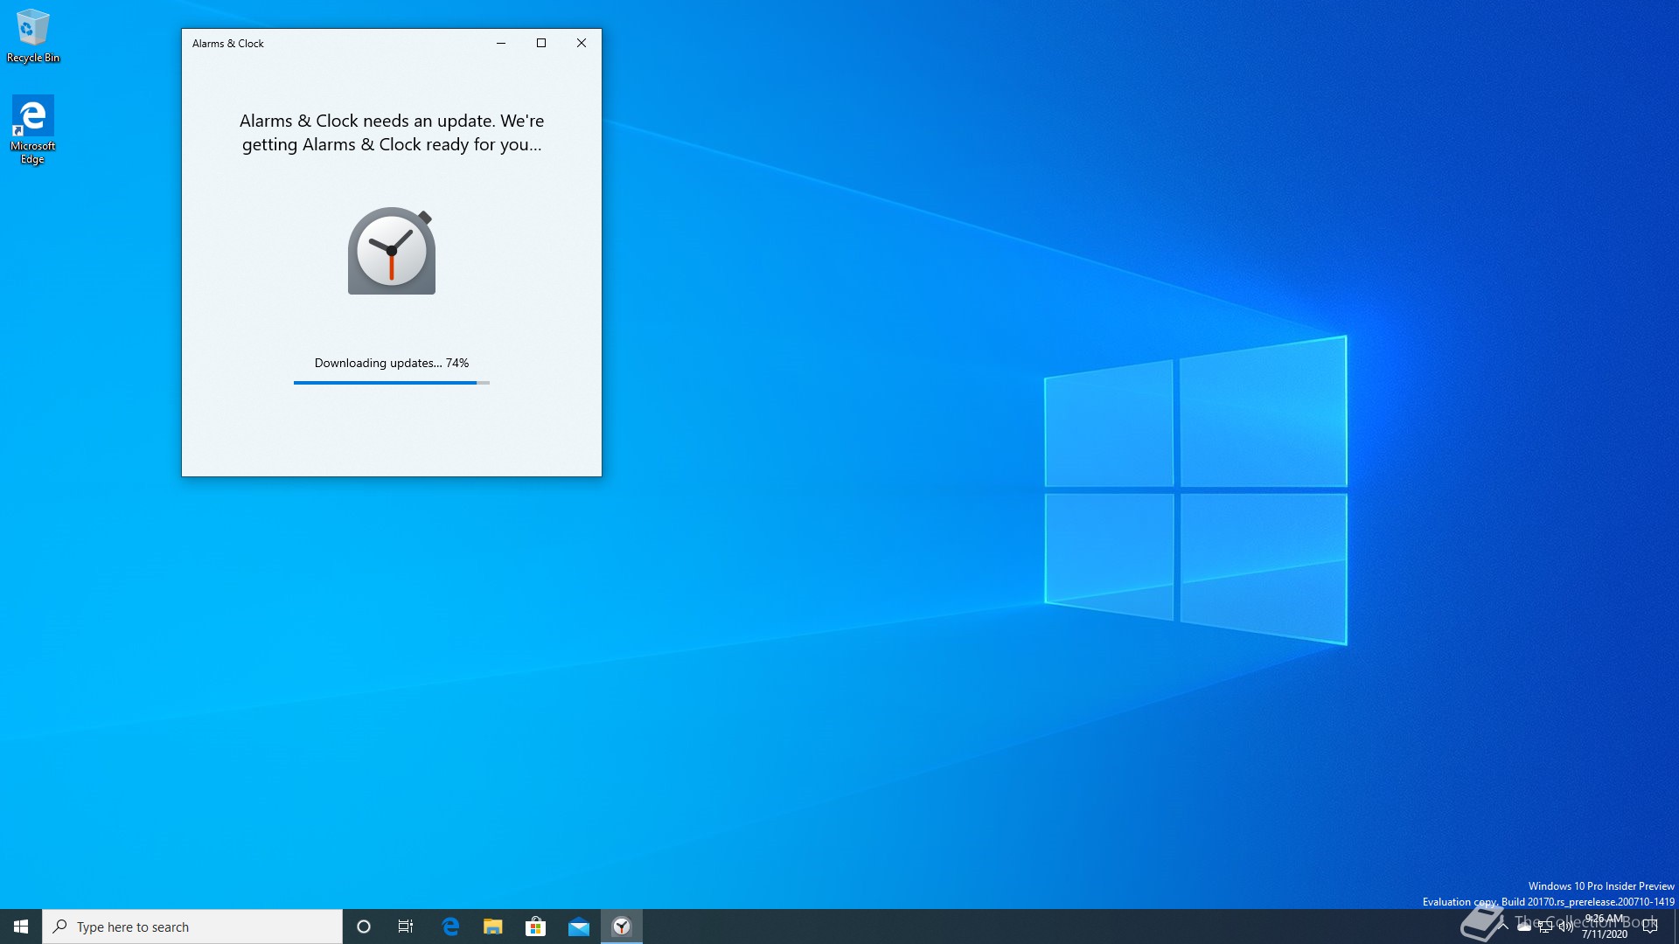Open the Action Center notification icon
This screenshot has height=944, width=1679.
coord(1650,927)
